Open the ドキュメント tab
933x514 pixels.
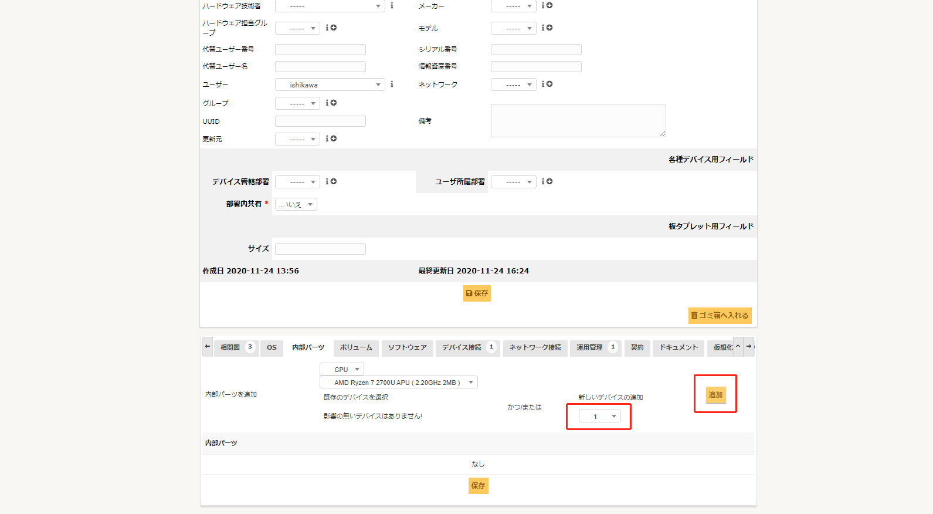click(x=678, y=347)
